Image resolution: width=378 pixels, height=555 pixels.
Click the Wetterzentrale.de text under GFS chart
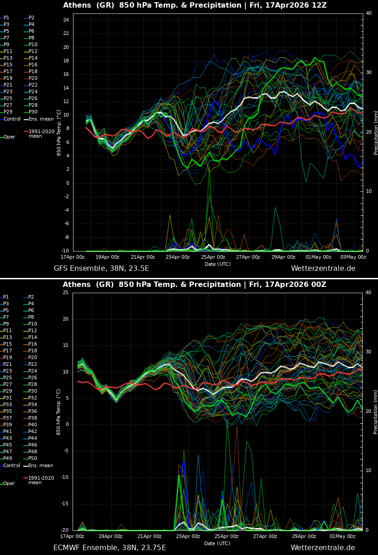[323, 269]
